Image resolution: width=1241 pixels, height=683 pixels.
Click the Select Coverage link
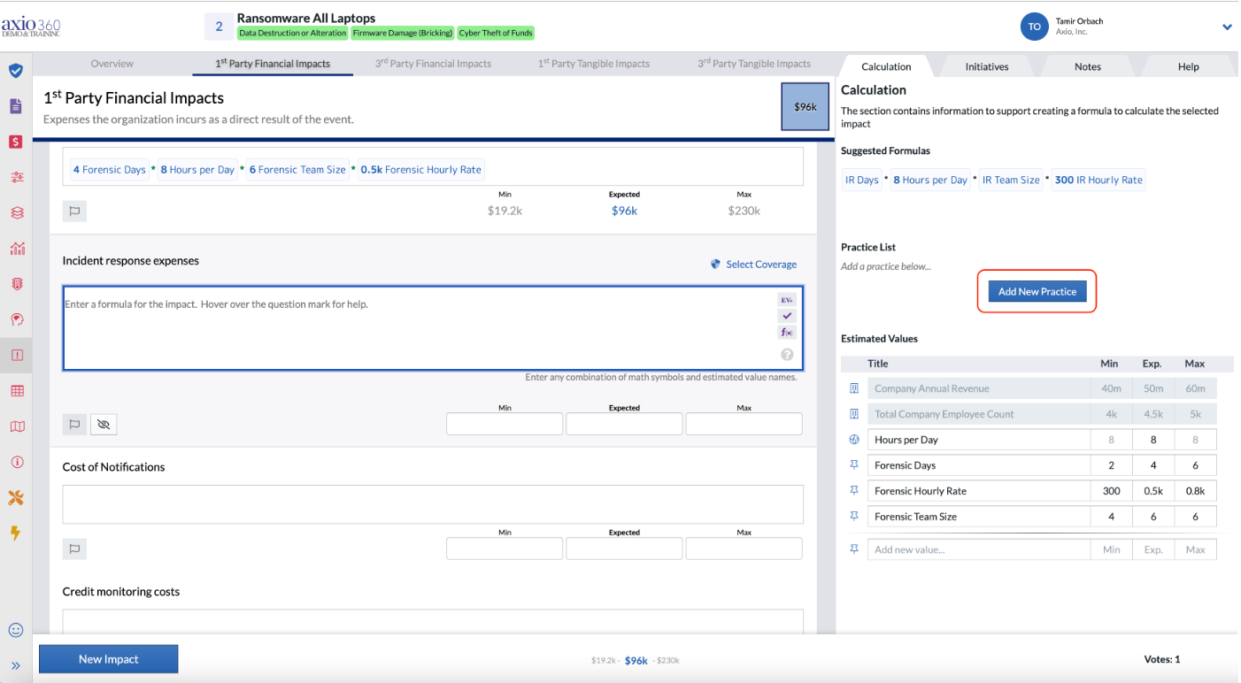(753, 265)
